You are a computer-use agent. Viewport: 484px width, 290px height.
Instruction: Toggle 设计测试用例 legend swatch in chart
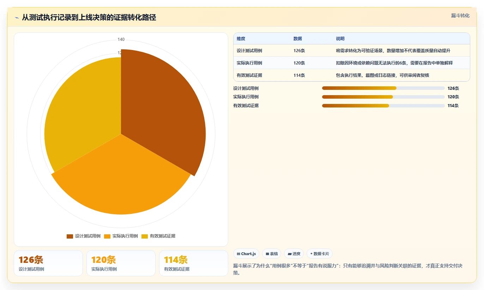[70, 236]
